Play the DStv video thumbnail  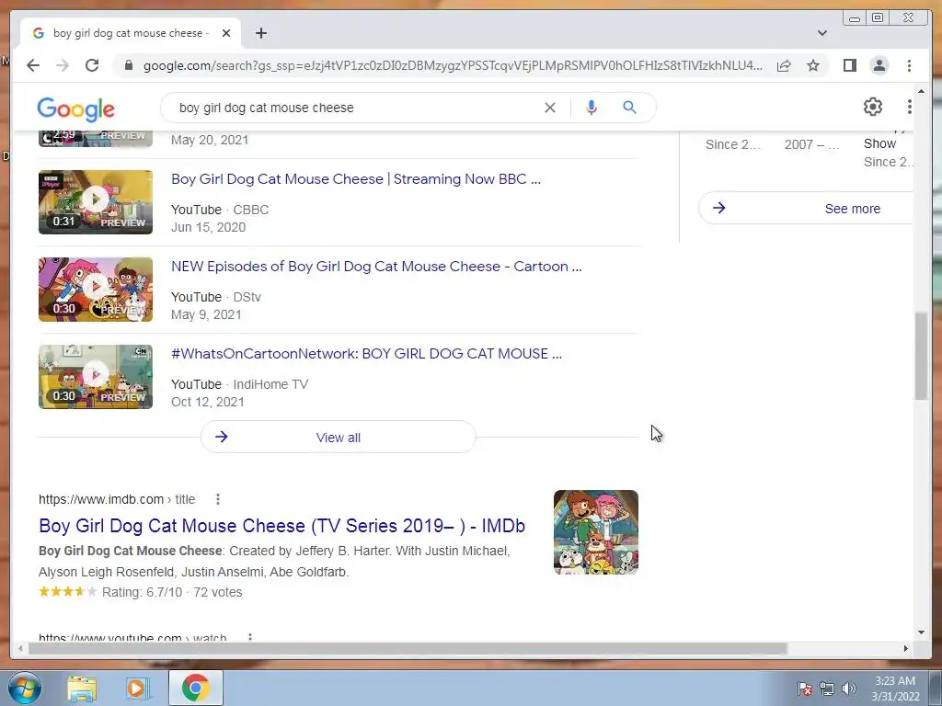pos(96,290)
